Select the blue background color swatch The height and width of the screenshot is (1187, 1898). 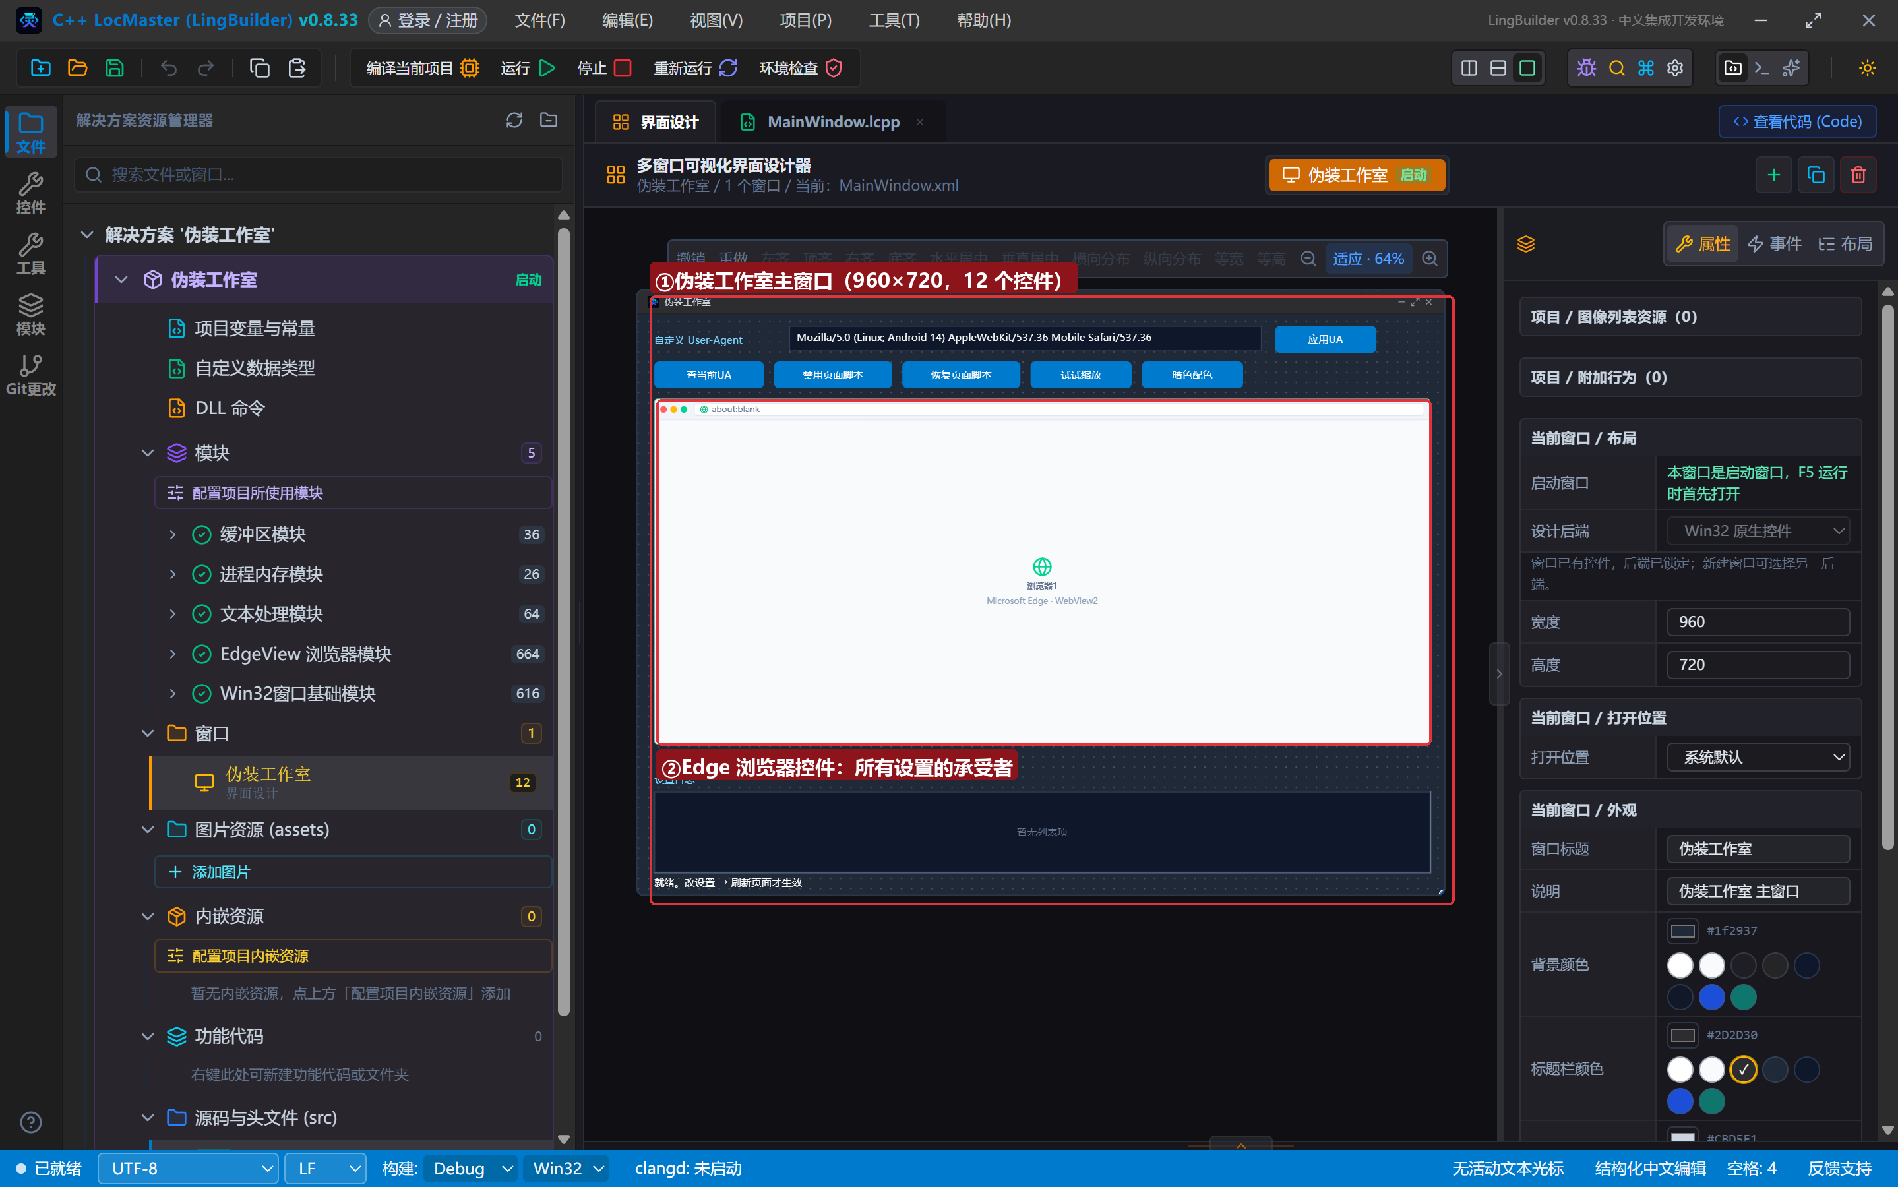point(1712,998)
